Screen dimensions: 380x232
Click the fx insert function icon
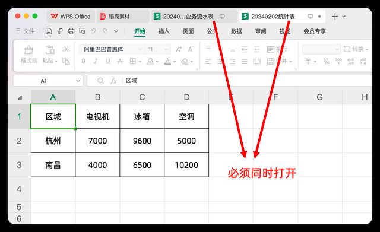[x=113, y=81]
